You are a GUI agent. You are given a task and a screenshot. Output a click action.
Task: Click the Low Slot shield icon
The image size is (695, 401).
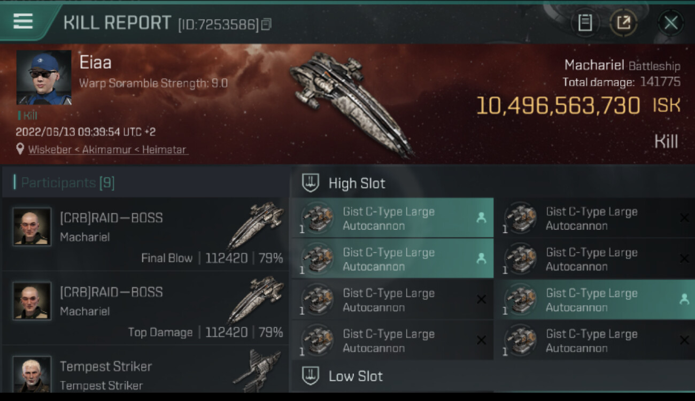tap(311, 376)
